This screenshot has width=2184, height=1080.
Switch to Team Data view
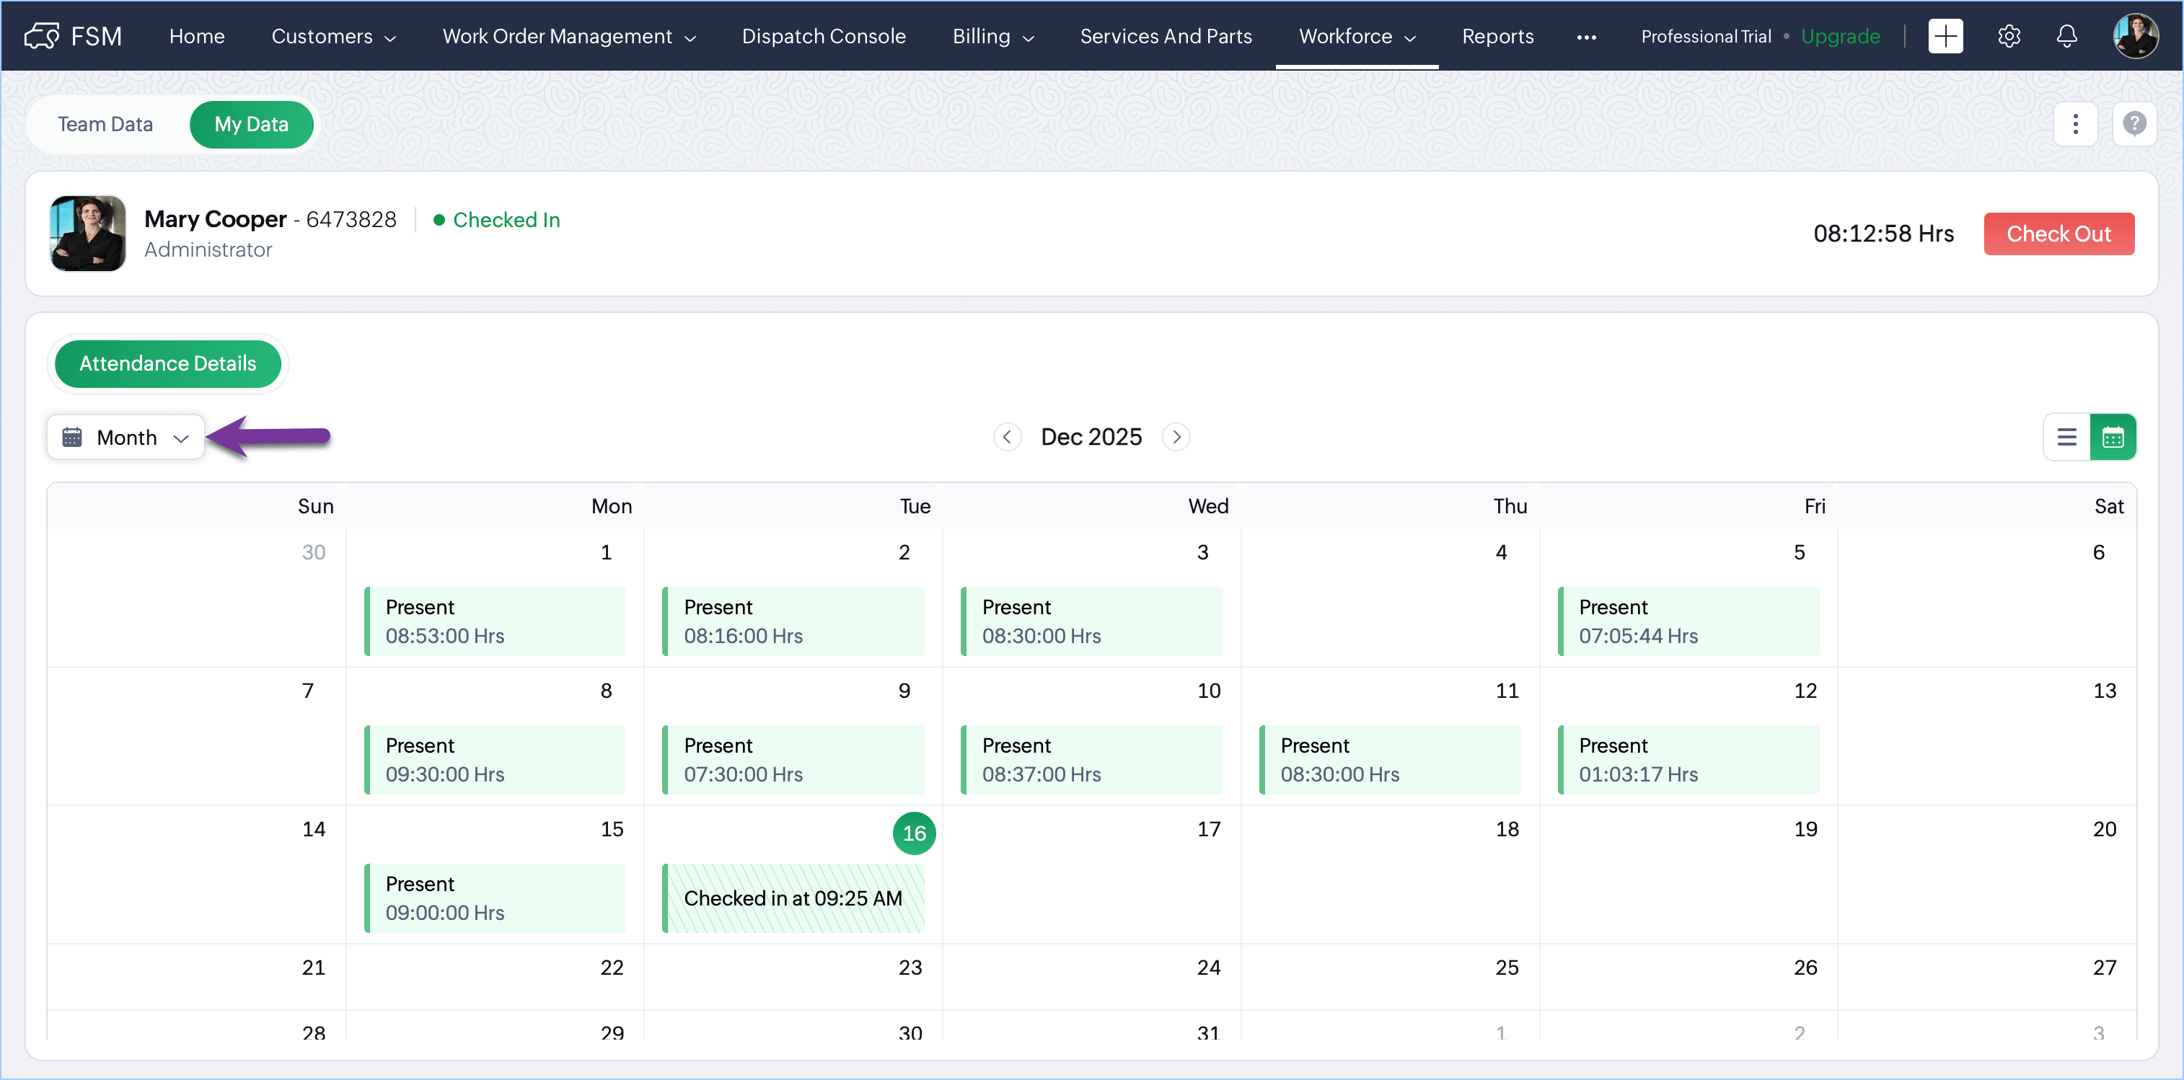pos(105,124)
